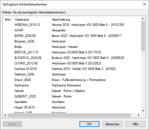149x130 pixels.
Task: Sort list by Aktiv column header
Action: click(8, 20)
